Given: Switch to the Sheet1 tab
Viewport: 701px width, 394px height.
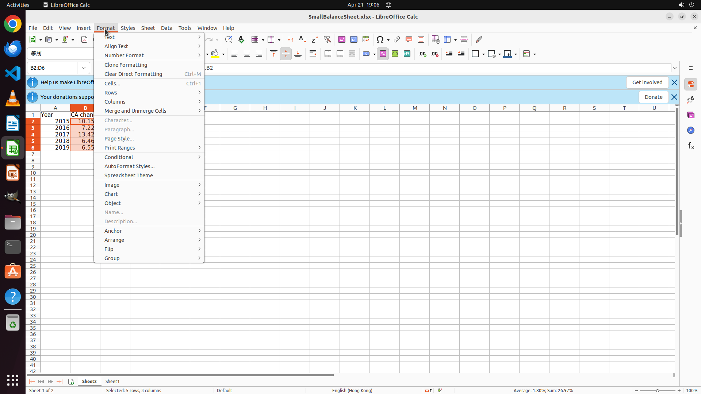Looking at the screenshot, I should [112, 381].
